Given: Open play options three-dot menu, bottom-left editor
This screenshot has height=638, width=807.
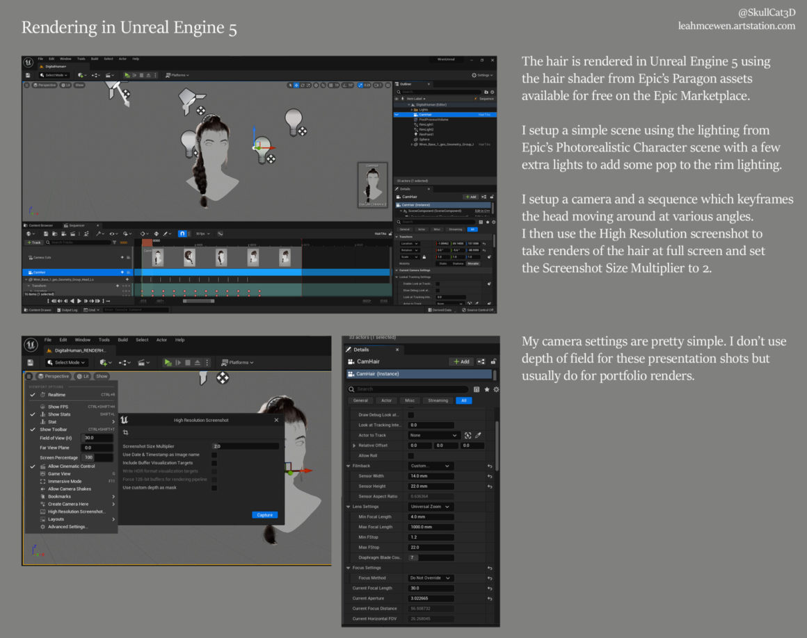Looking at the screenshot, I should pos(207,363).
